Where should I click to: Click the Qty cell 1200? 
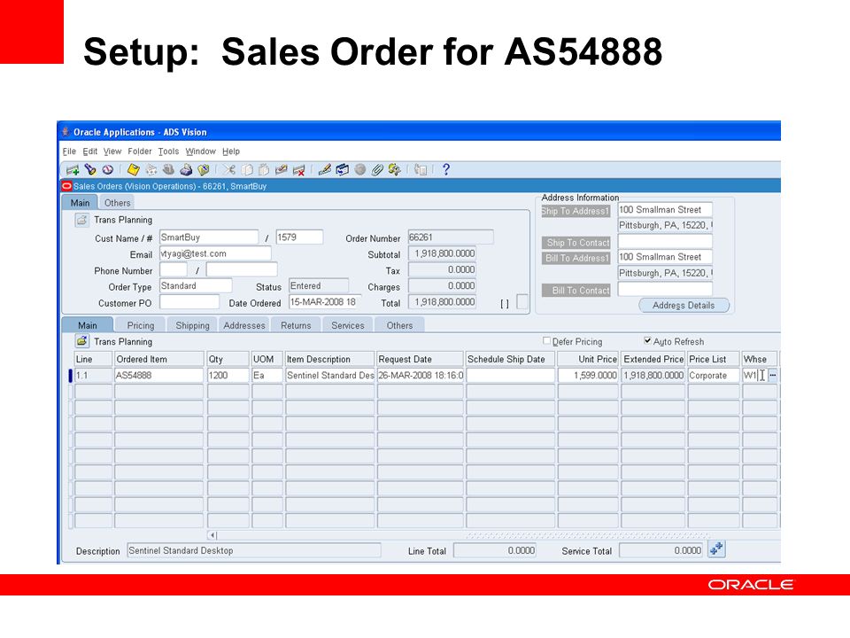[228, 376]
